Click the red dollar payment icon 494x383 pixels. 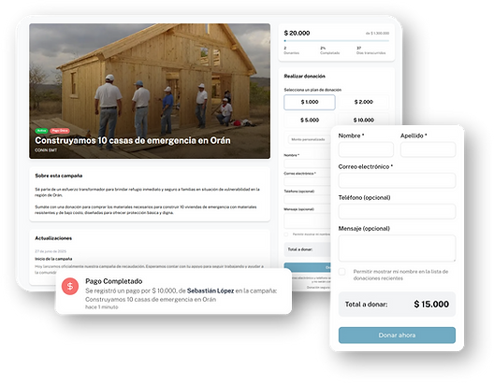point(70,286)
